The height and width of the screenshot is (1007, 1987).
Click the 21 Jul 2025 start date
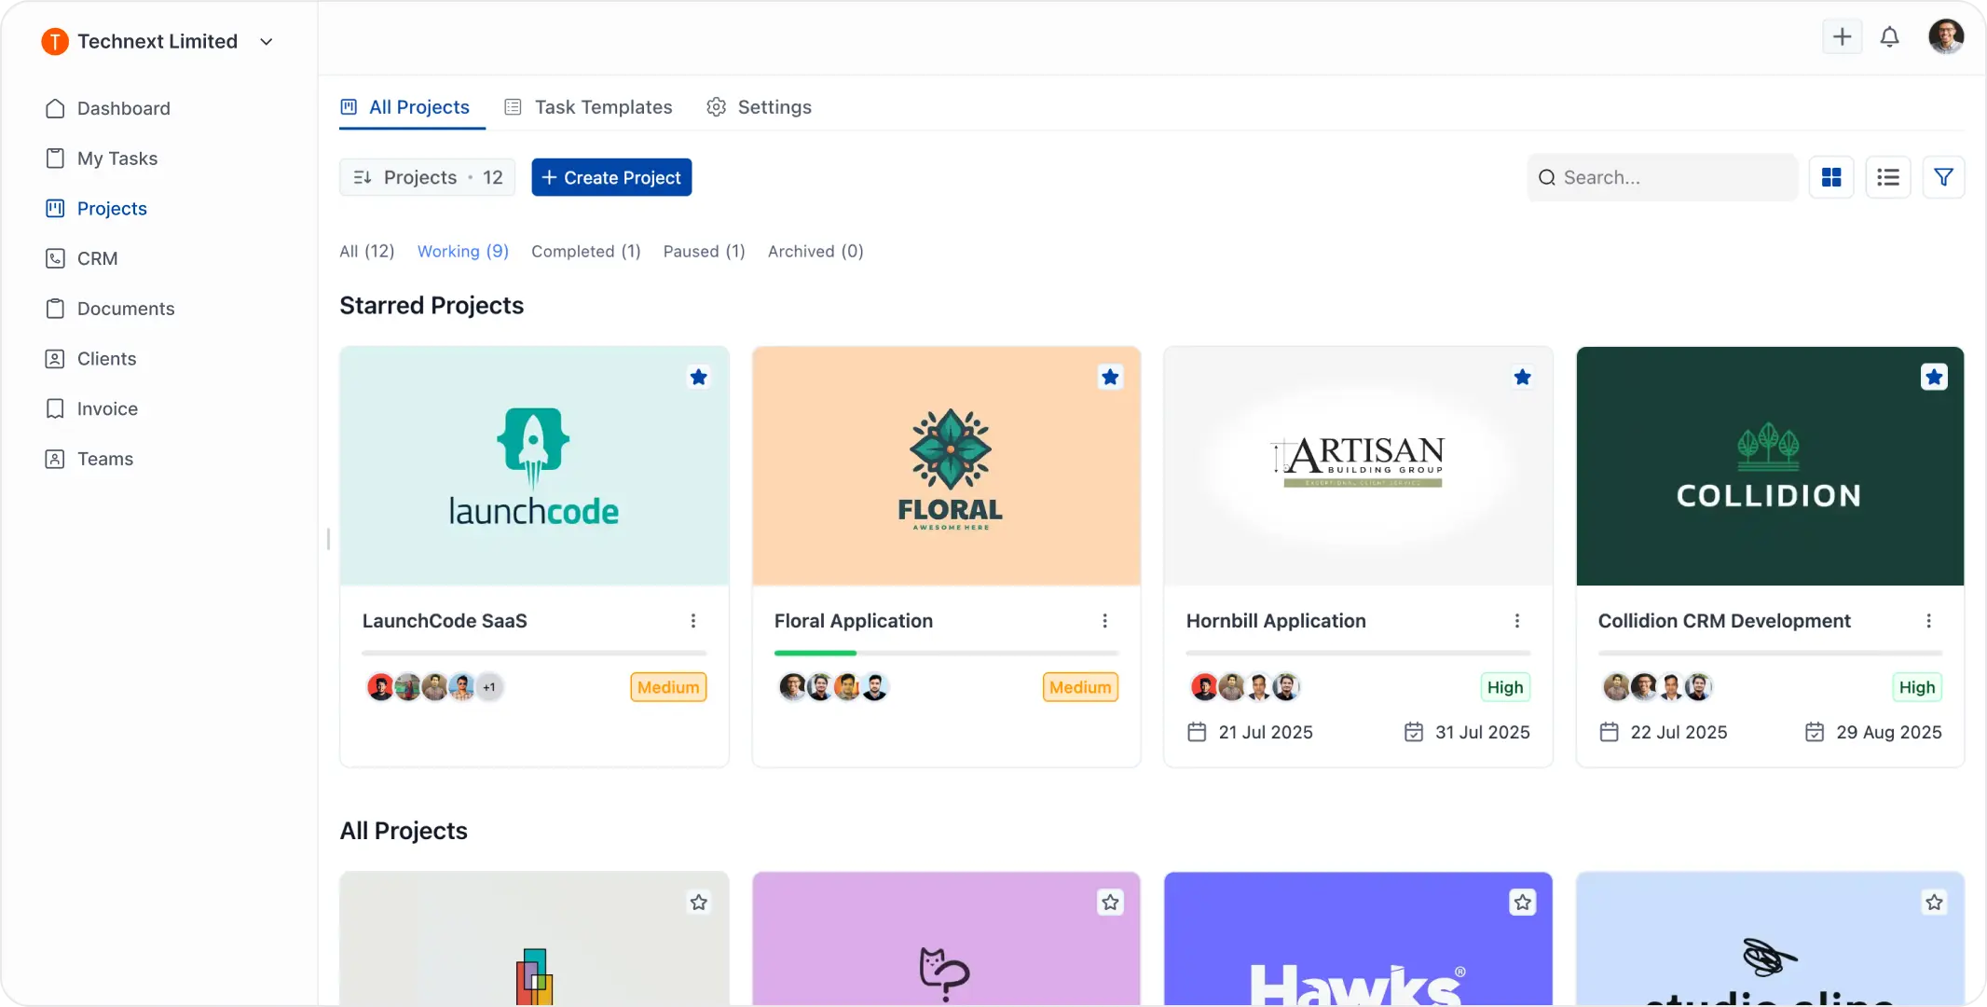[x=1266, y=732]
